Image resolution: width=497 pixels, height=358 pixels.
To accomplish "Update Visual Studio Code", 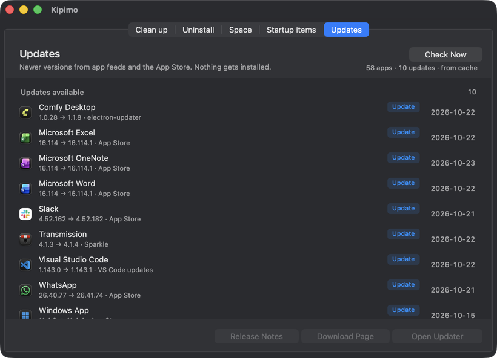I will 403,259.
